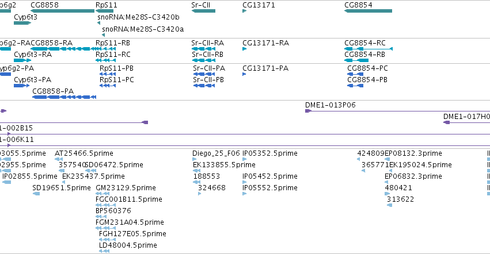Select the CG8858-PA protein feature

coord(64,97)
